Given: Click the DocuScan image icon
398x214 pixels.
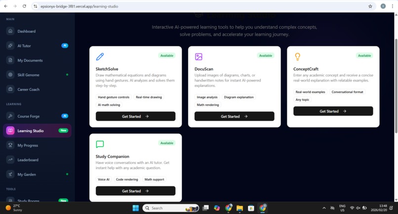Looking at the screenshot, I should click(199, 56).
